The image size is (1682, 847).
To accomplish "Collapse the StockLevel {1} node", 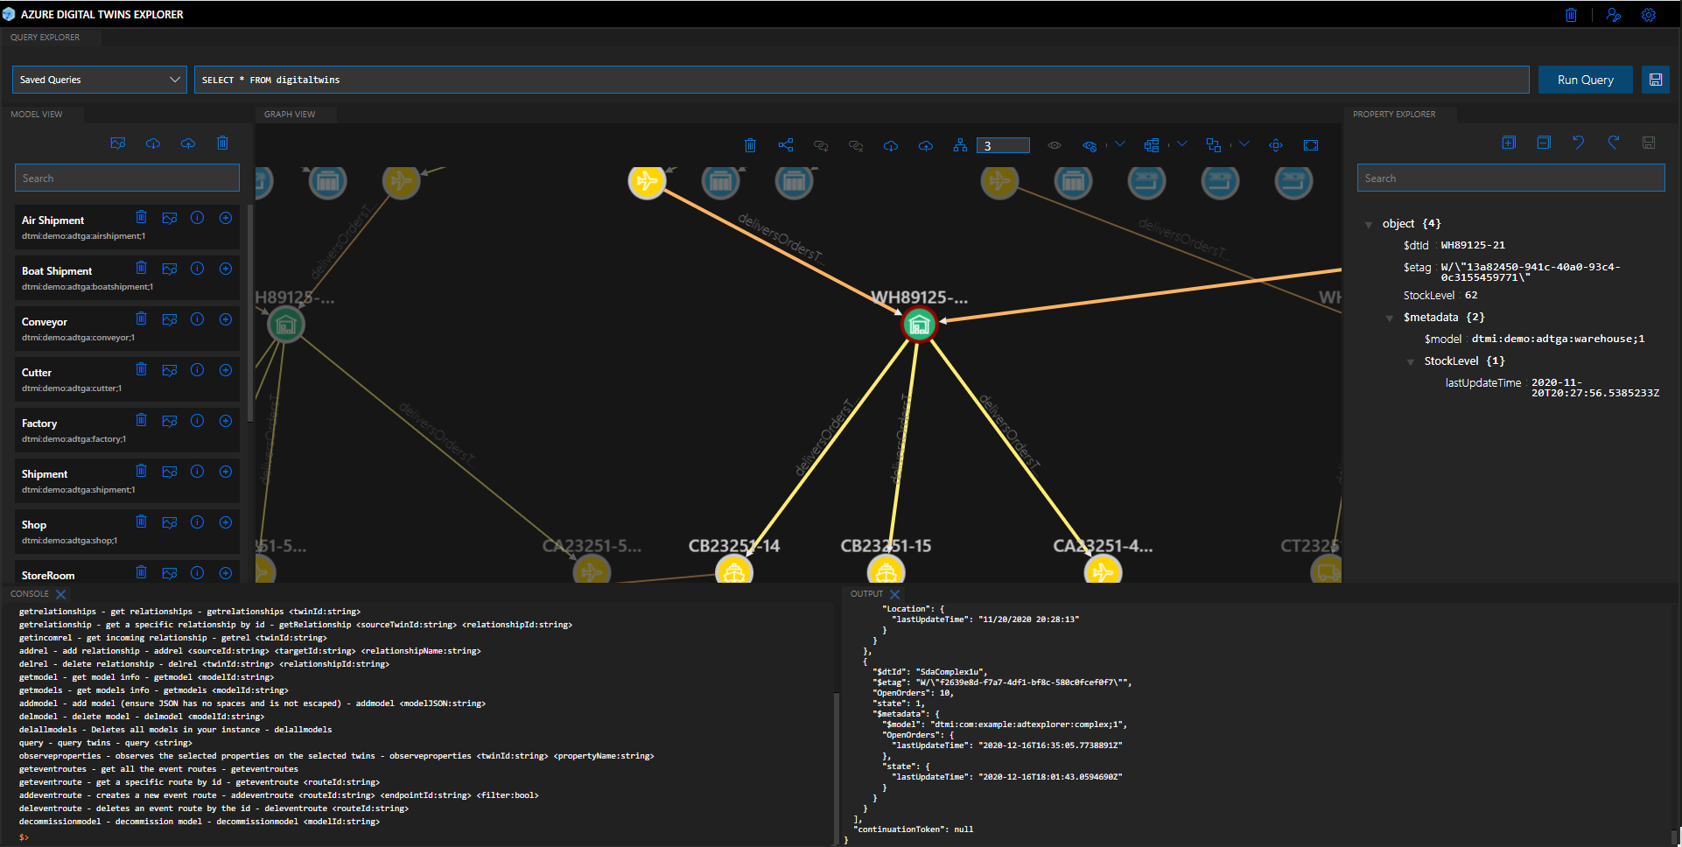I will pos(1411,362).
